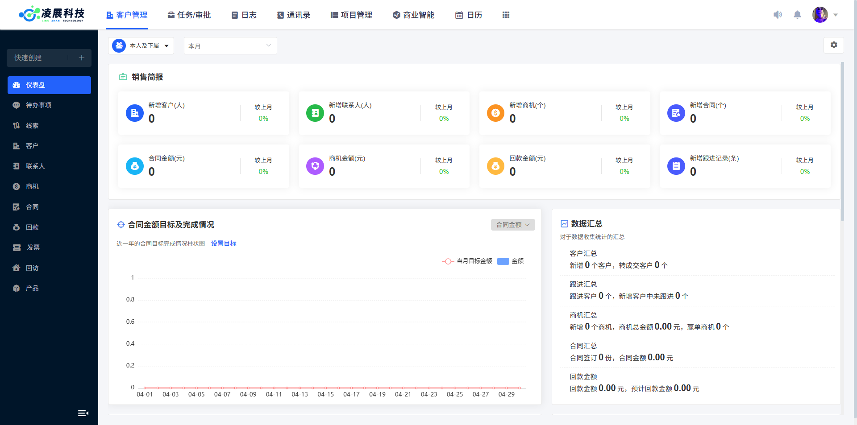Image resolution: width=857 pixels, height=425 pixels.
Task: Expand the 合同金额 chart type dropdown
Action: 512,225
